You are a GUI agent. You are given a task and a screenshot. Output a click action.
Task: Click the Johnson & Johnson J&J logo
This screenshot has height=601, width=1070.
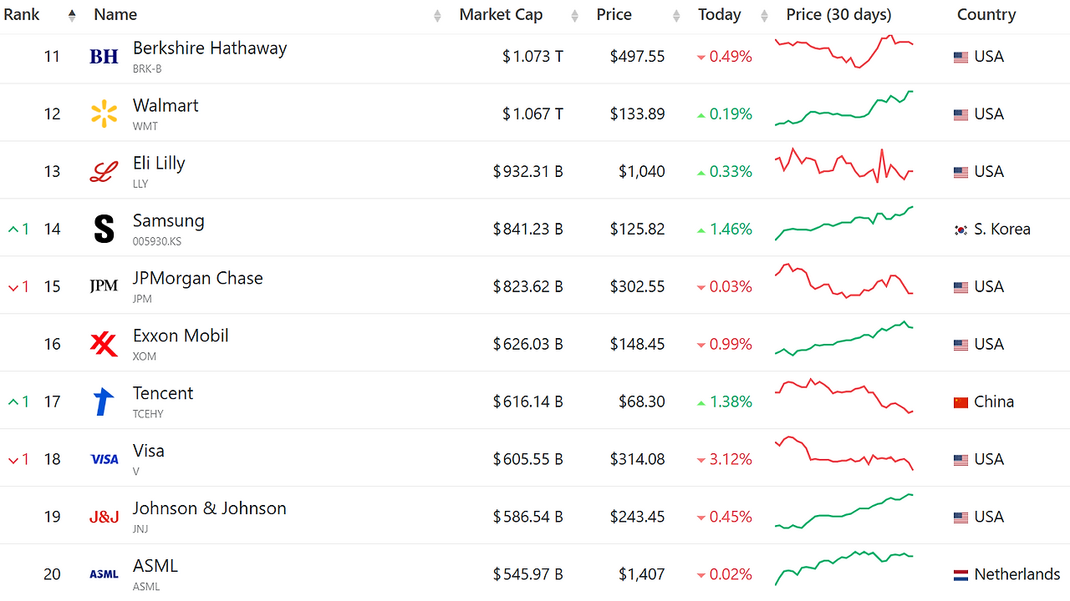[x=104, y=517]
